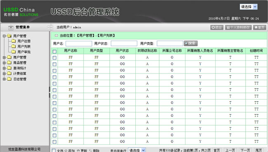
Task: Click the sidebar collapse handle on splitter
Action: click(x=50, y=92)
